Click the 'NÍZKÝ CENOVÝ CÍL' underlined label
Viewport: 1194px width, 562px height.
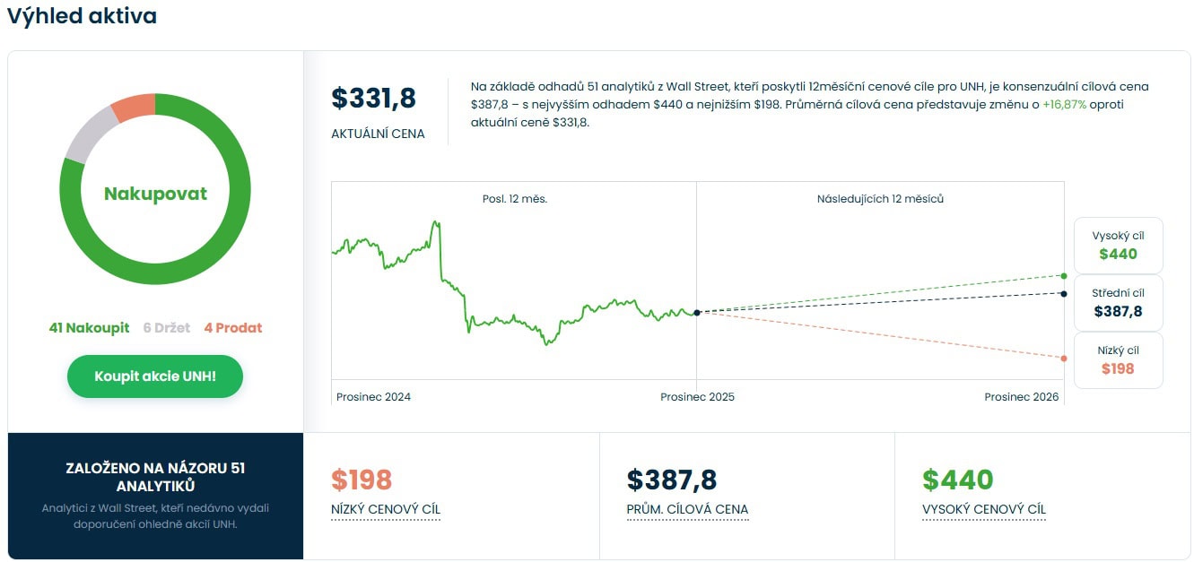tap(386, 510)
